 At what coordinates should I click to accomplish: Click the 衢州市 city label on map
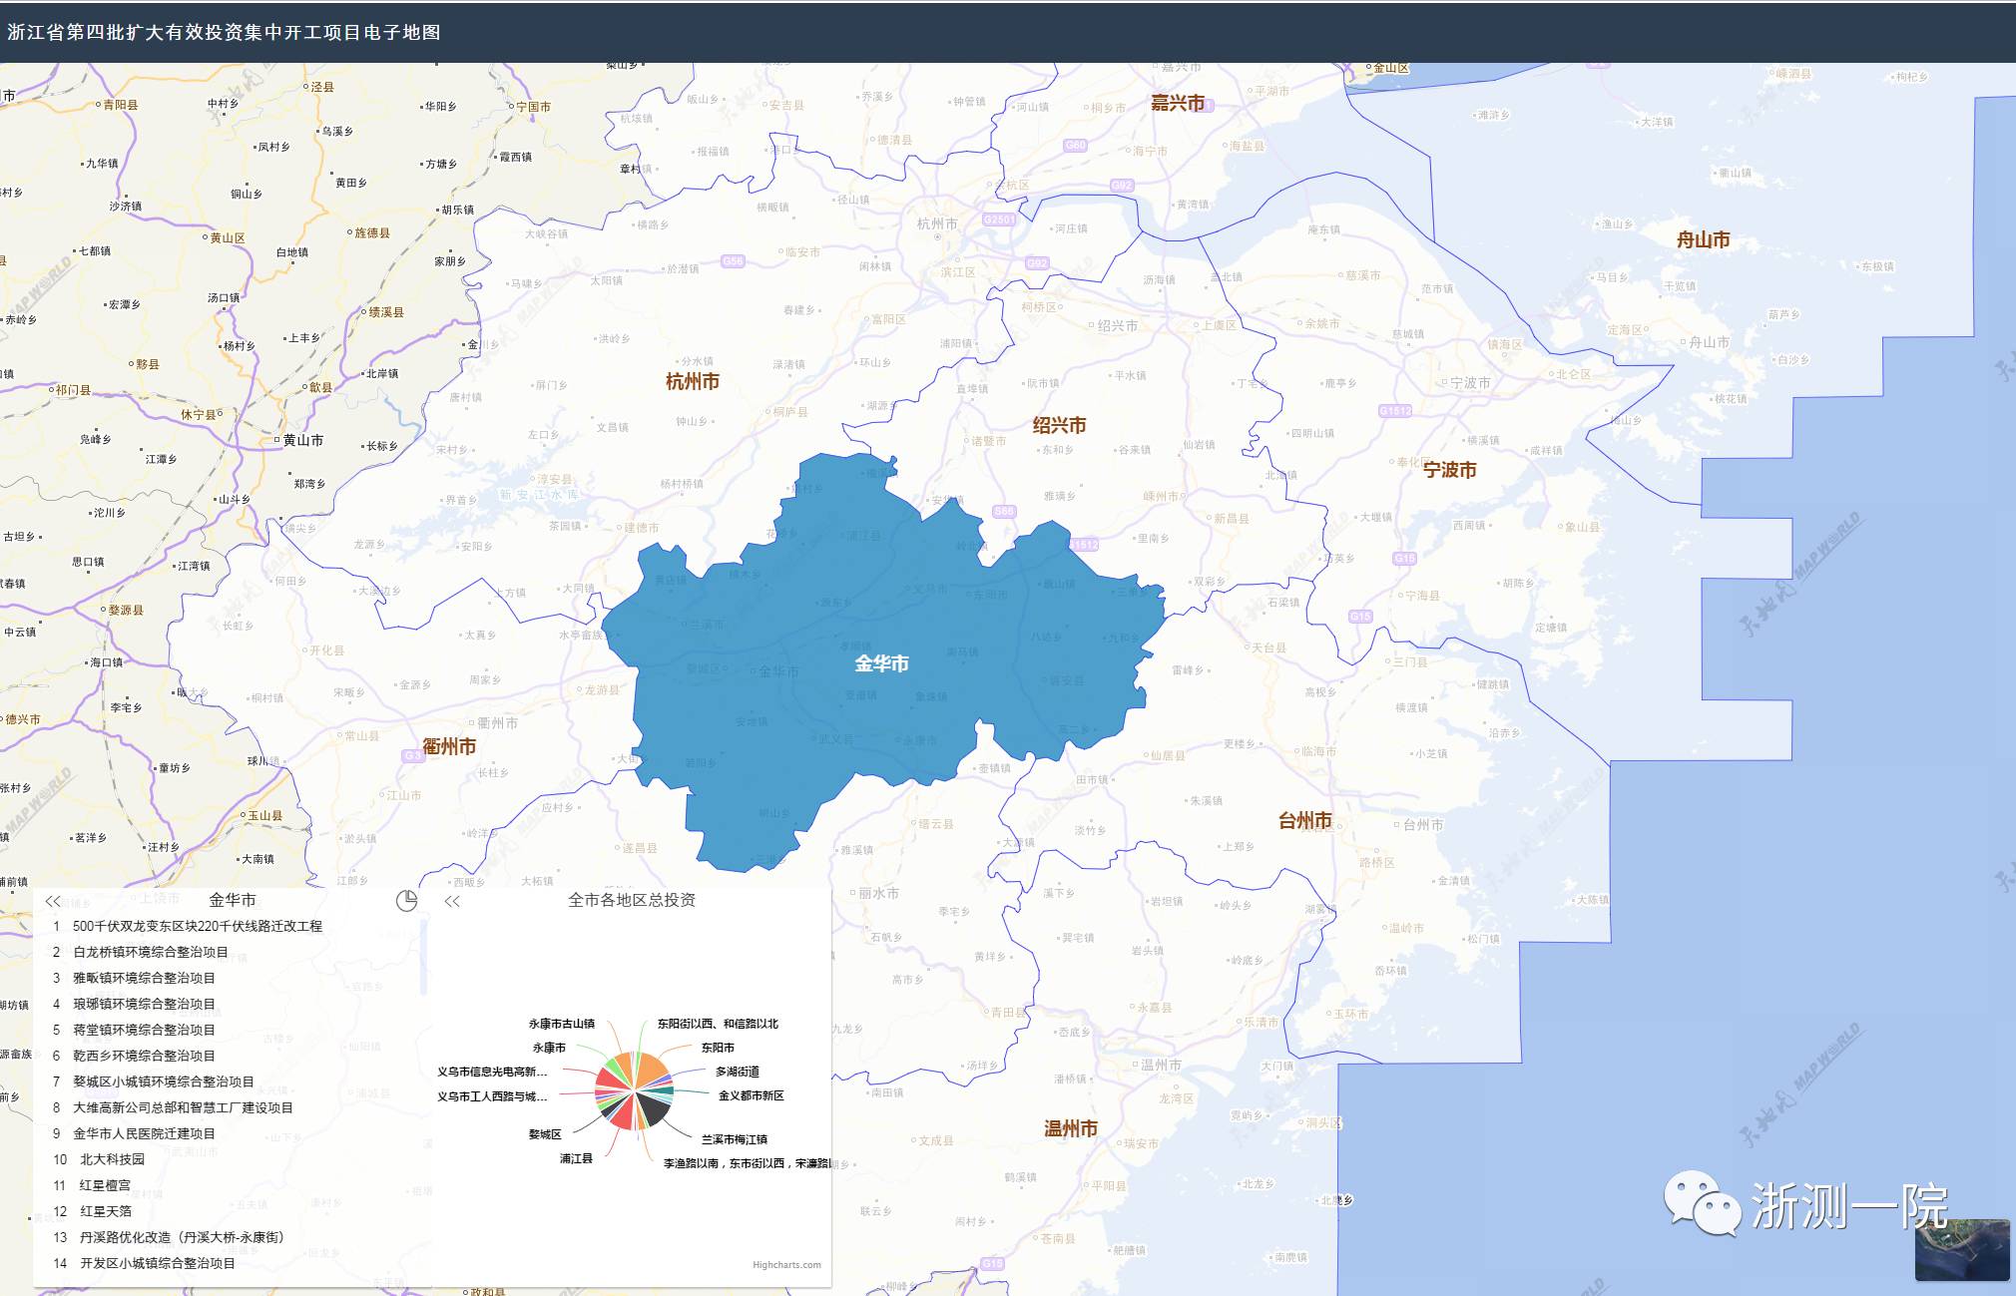pos(449,745)
